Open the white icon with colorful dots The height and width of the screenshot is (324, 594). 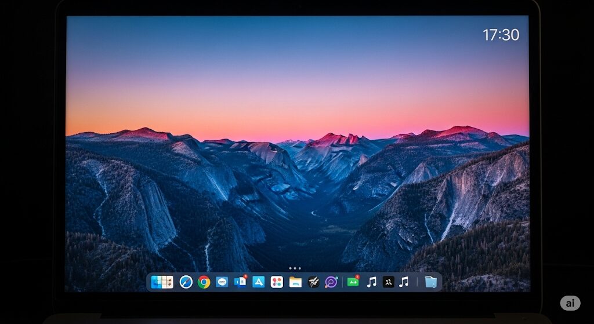pos(277,282)
